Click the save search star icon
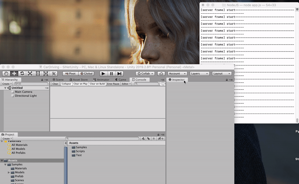299x184 pixels. [154, 139]
